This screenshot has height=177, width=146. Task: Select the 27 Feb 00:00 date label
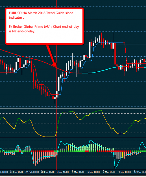[32, 172]
